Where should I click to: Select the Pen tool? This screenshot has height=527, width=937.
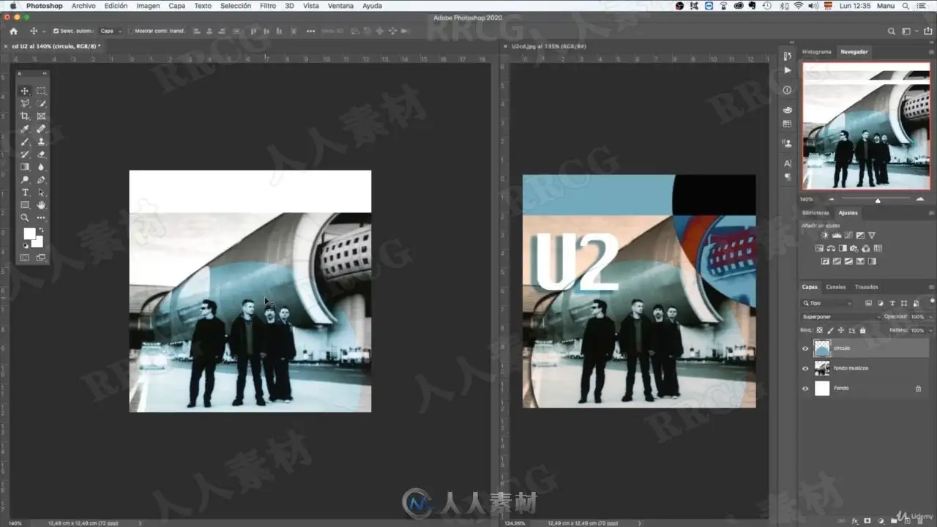click(x=41, y=179)
